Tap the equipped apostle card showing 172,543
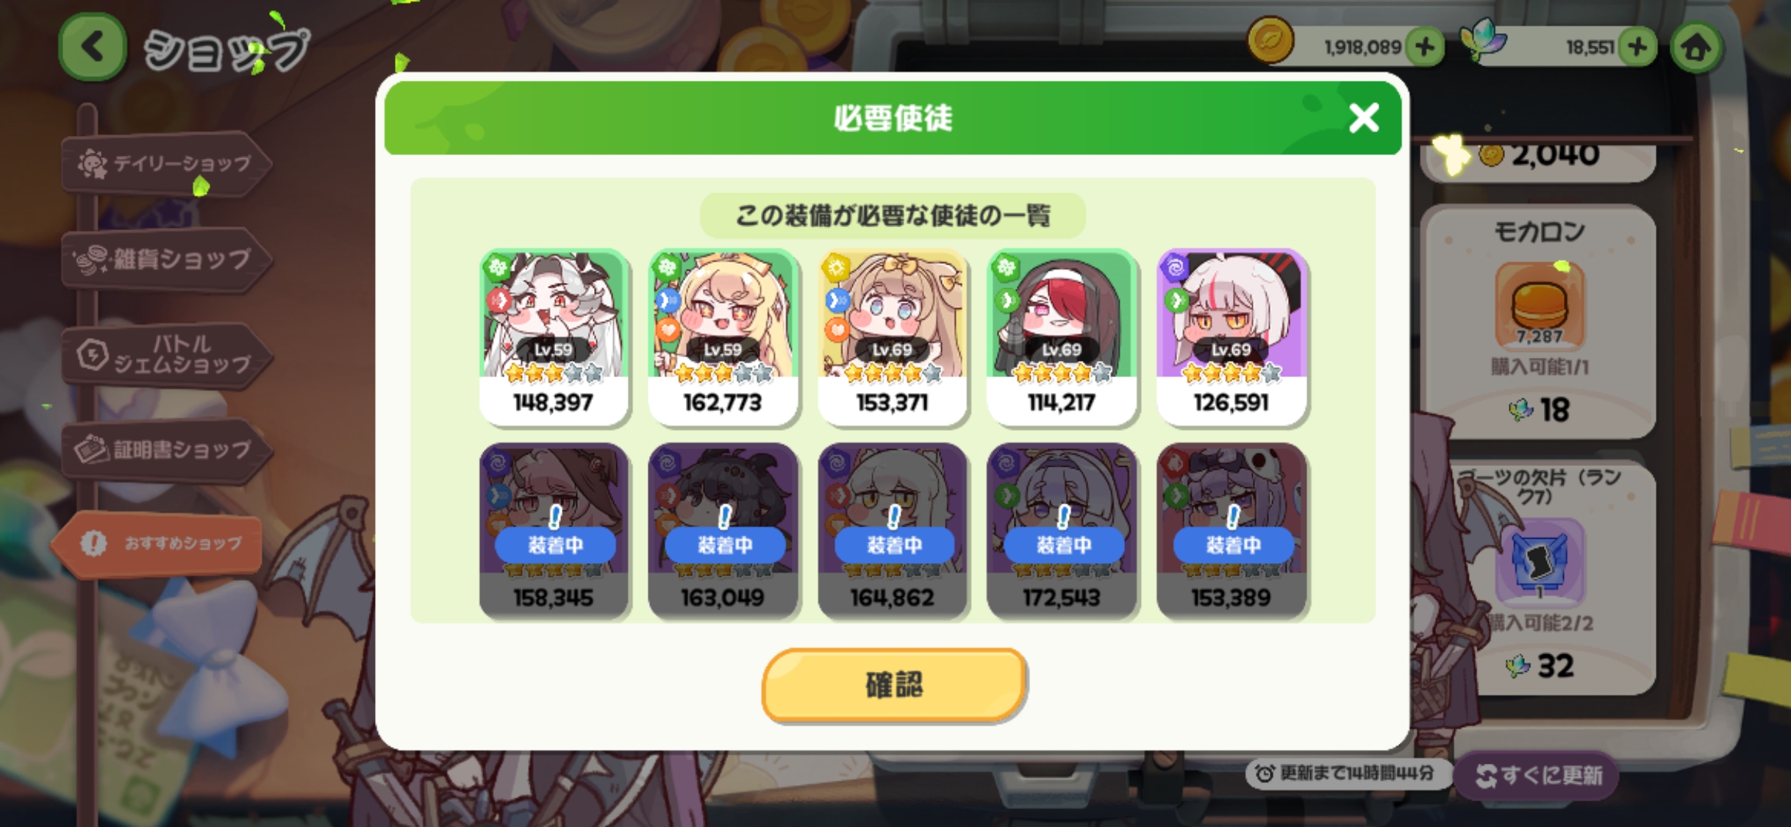 (x=1062, y=531)
